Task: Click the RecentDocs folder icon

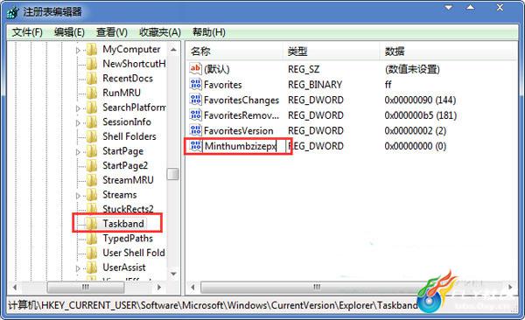Action: pyautogui.click(x=92, y=79)
